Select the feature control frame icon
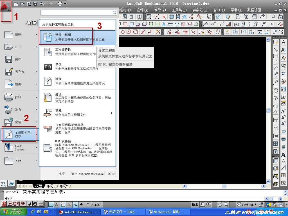 point(237,24)
